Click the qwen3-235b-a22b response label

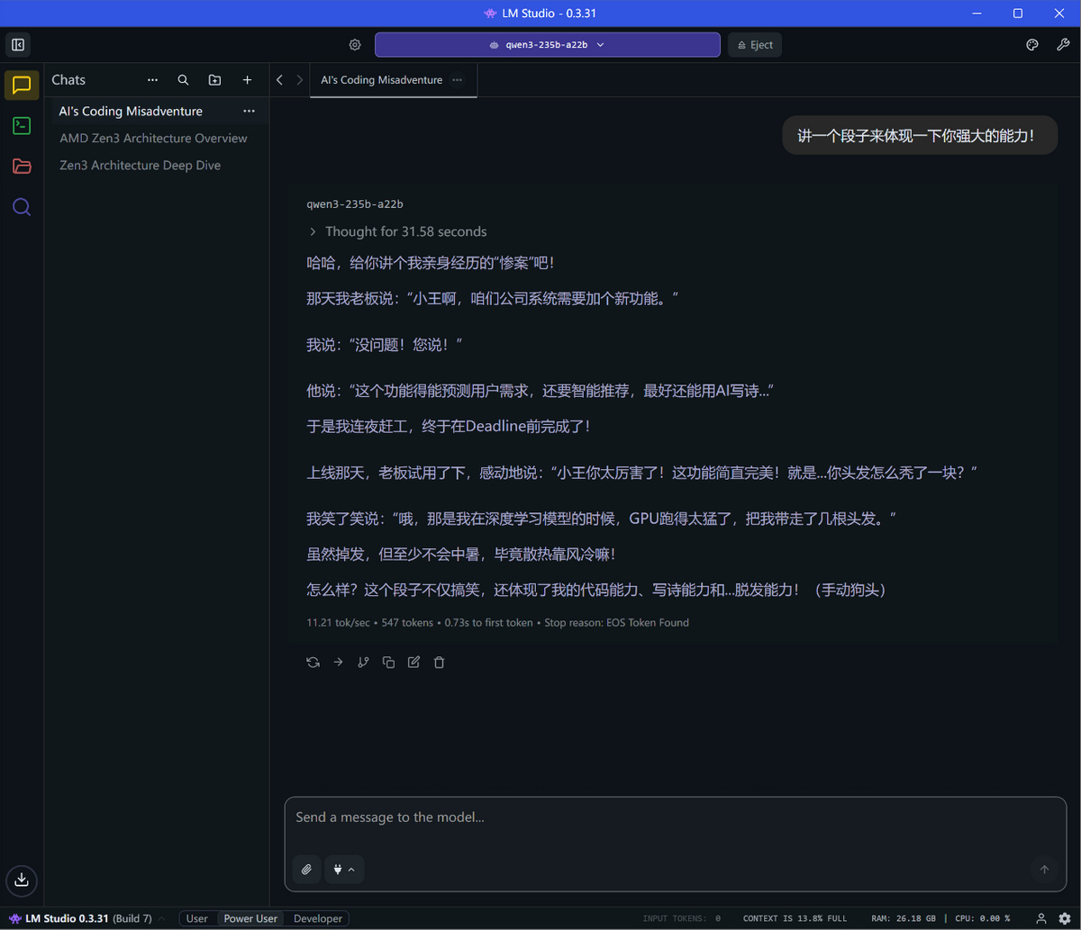(355, 204)
